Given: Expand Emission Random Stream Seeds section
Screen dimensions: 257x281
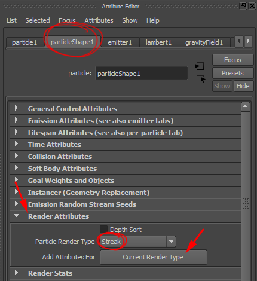Looking at the screenshot, I should 125,204.
